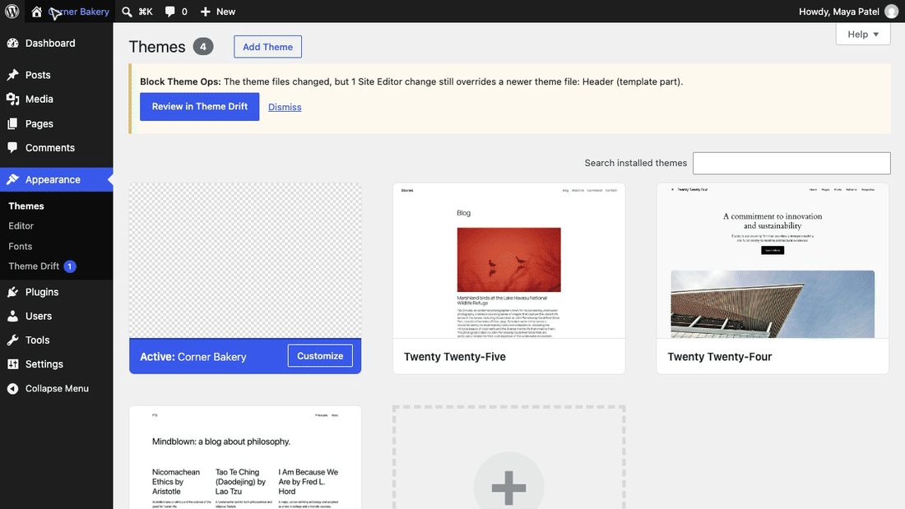Click Collapse Menu label
Image resolution: width=905 pixels, height=509 pixels.
(x=57, y=388)
